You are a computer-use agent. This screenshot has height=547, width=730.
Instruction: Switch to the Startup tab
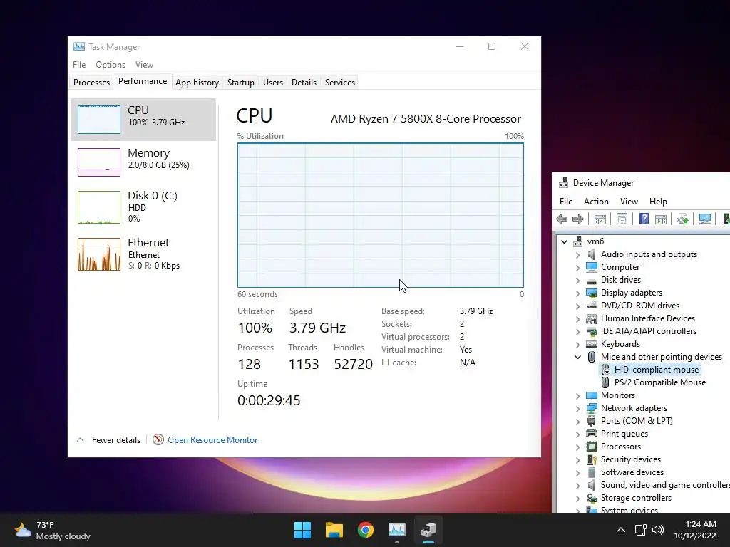(x=241, y=83)
